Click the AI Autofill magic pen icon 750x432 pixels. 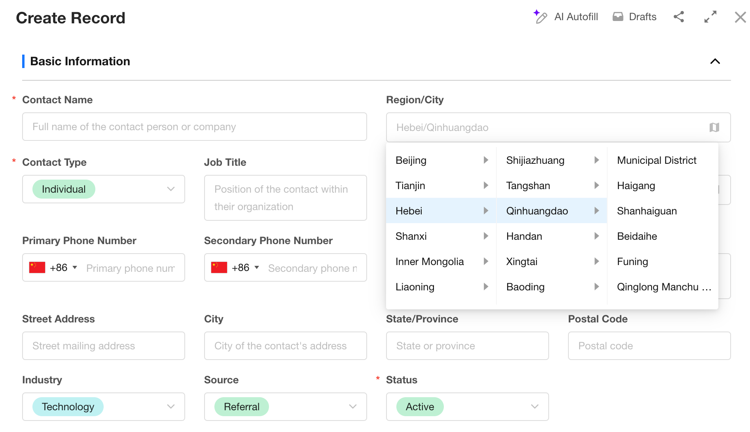[540, 17]
